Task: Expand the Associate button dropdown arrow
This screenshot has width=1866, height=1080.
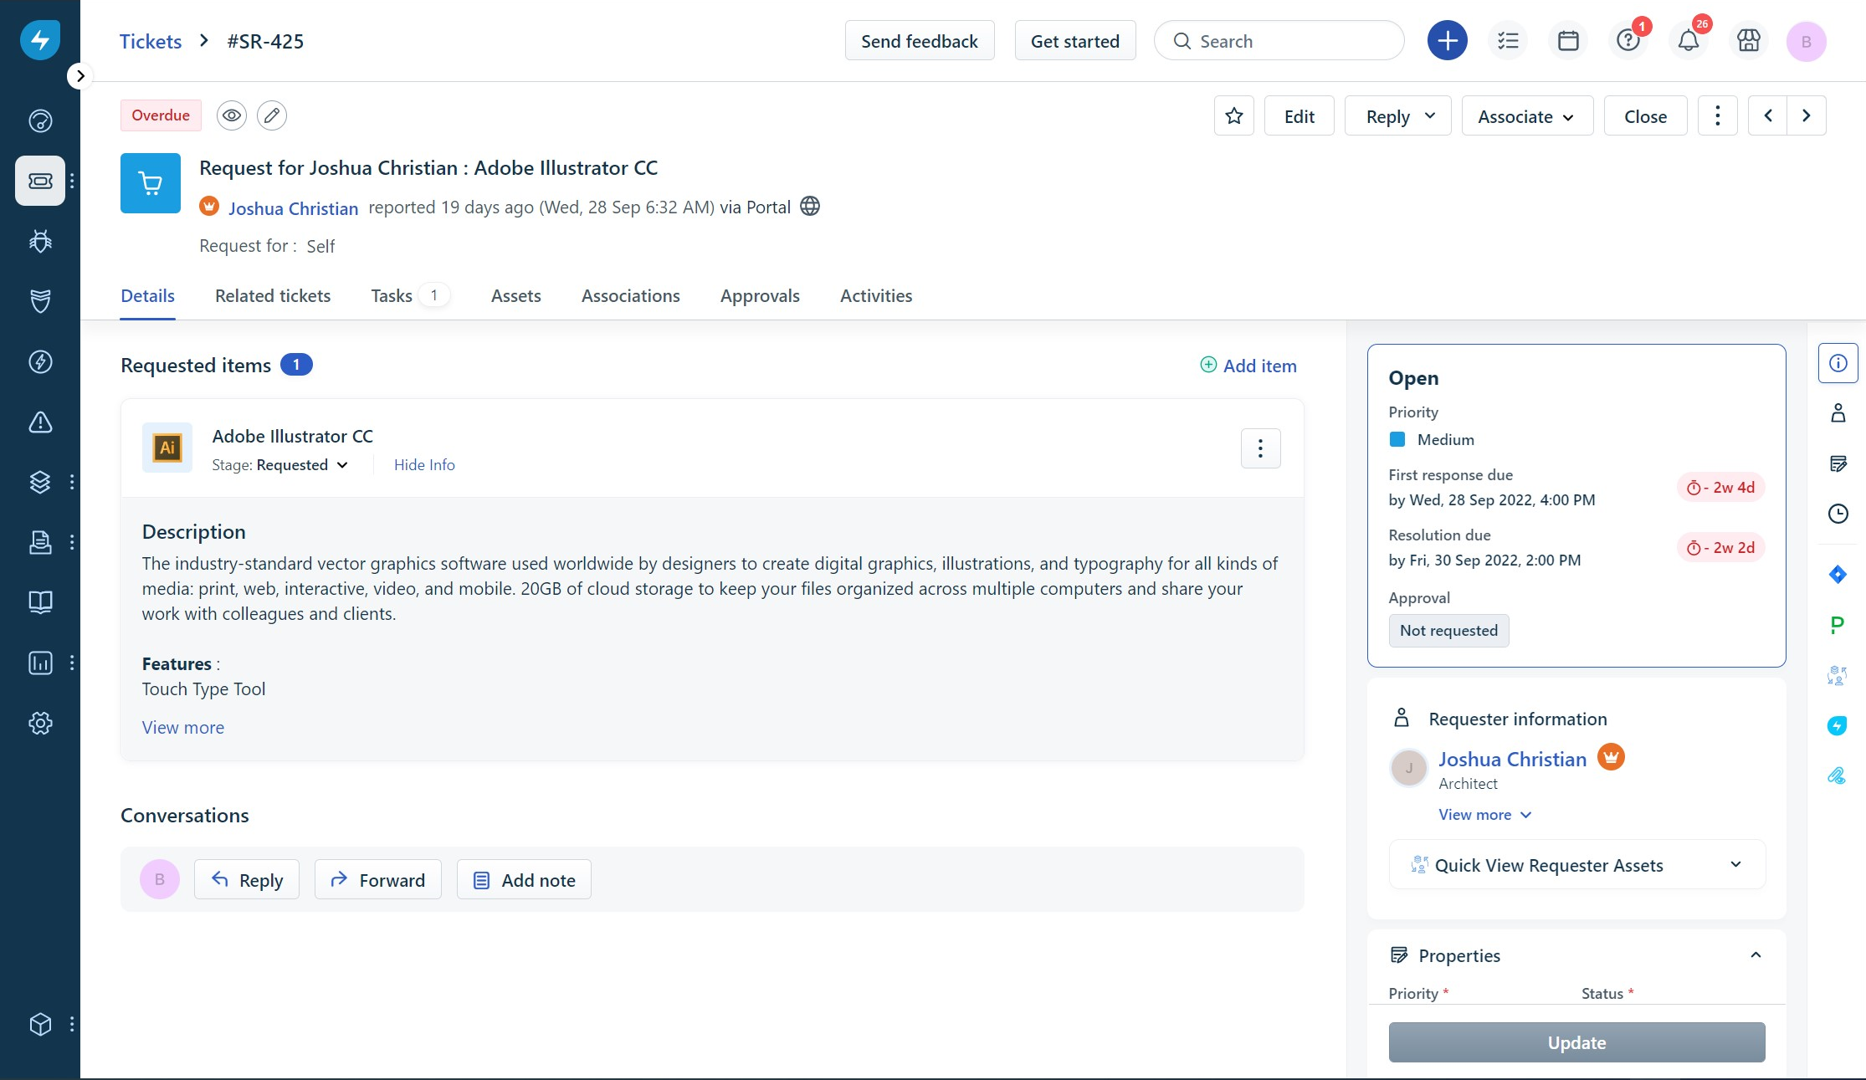Action: tap(1569, 115)
